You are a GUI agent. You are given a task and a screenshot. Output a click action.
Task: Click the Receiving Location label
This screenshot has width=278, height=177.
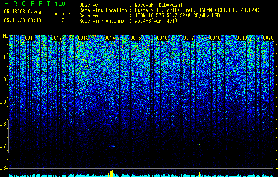click(103, 10)
